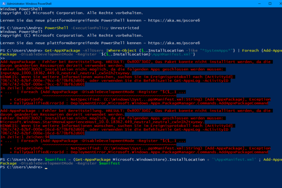Click the 'Administrator: Windows PowerShell' title text
Screen dimensions: 282x188
coord(29,4)
